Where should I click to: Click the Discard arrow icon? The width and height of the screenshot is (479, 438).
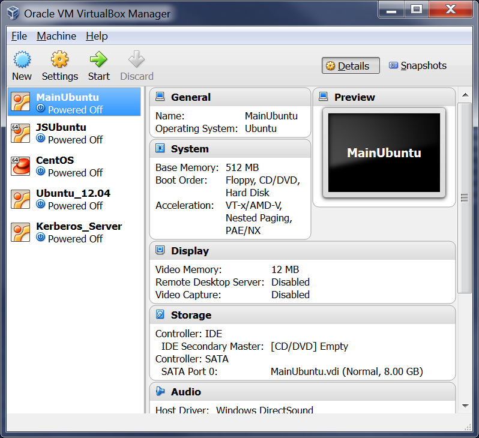pos(136,59)
